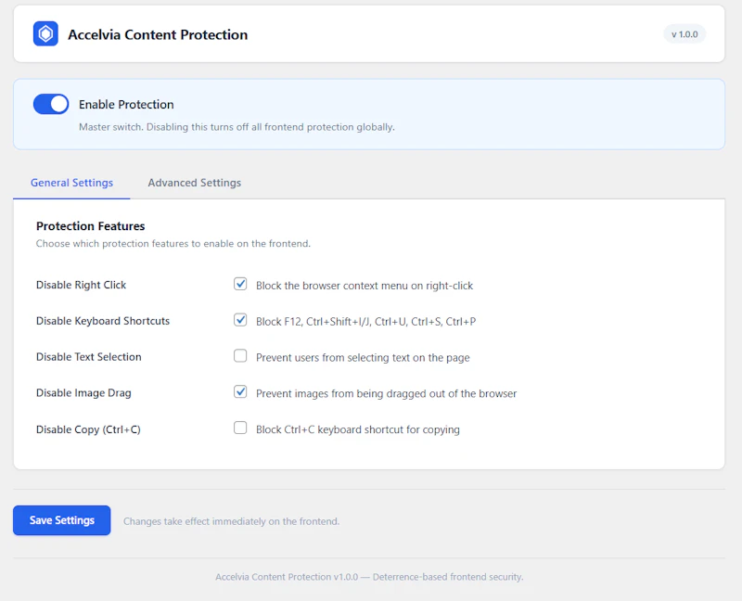Check the Disable Copy (Ctrl+C) checkbox
This screenshot has width=742, height=601.
click(240, 428)
